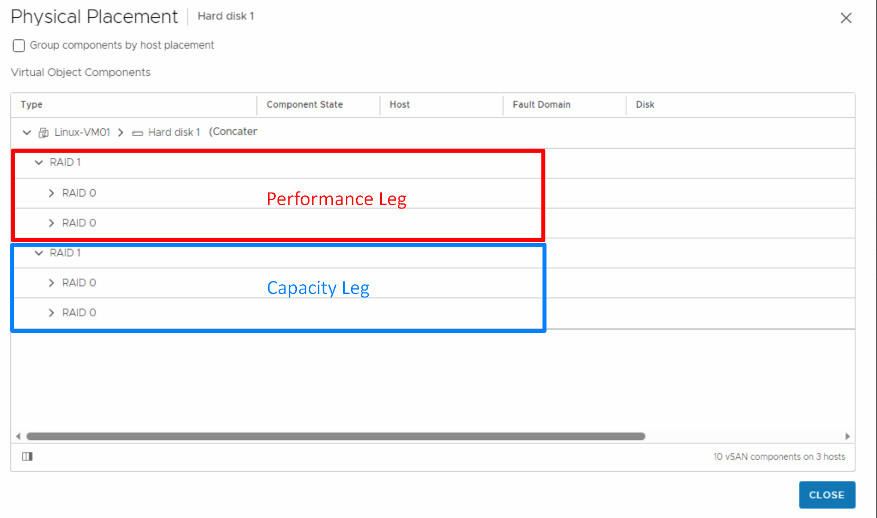Open the column display selector icon
This screenshot has height=518, width=877.
(x=27, y=456)
